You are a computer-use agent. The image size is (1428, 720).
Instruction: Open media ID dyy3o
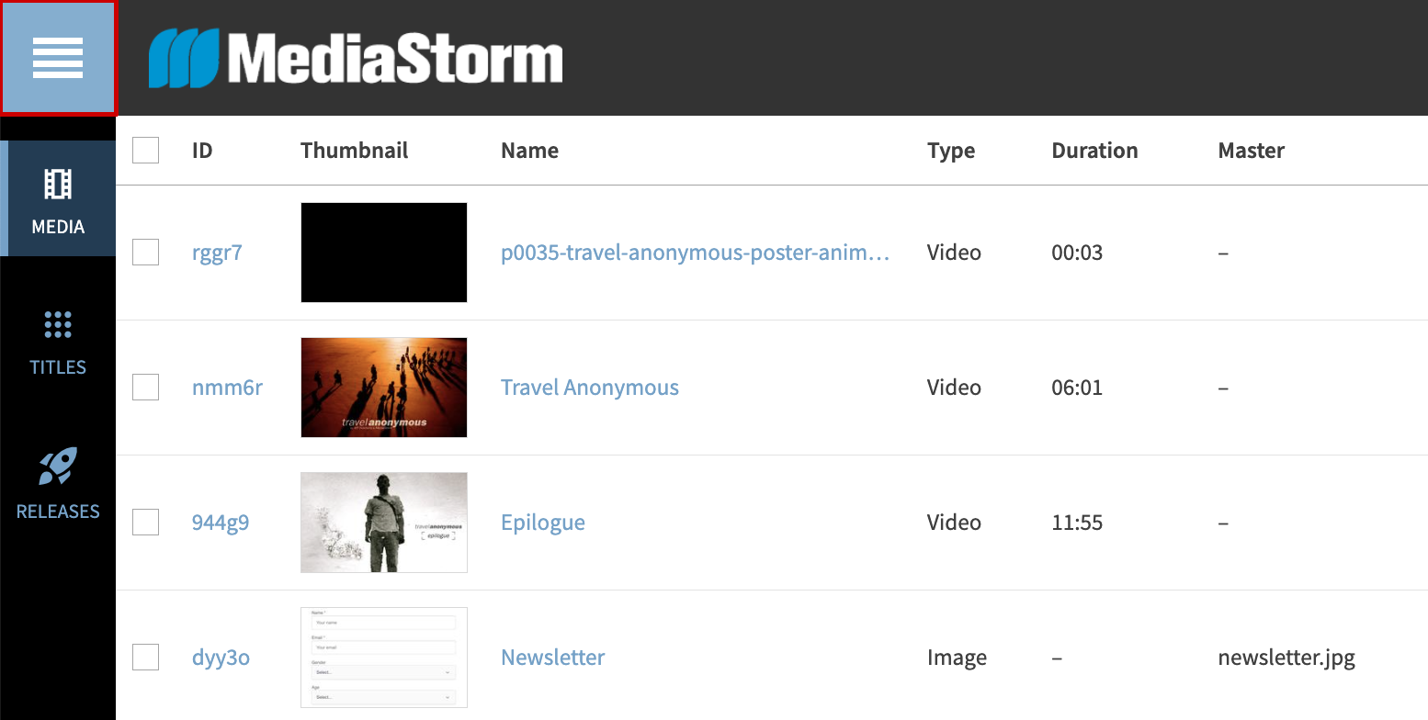[x=221, y=658]
